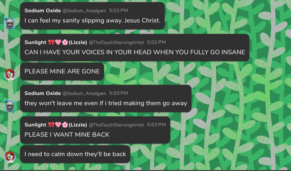The height and width of the screenshot is (171, 291).
Task: Click Lizzie's red-haired avatar beside 'PLEASE MINE ARE GONE'
Action: pos(10,75)
